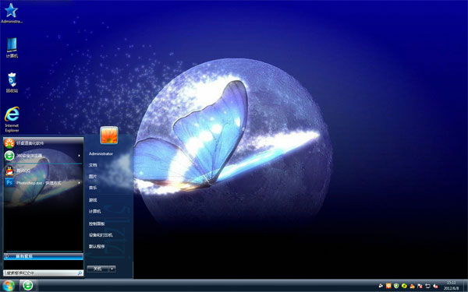Open 游戏 in Start menu
This screenshot has width=468, height=292.
click(93, 200)
